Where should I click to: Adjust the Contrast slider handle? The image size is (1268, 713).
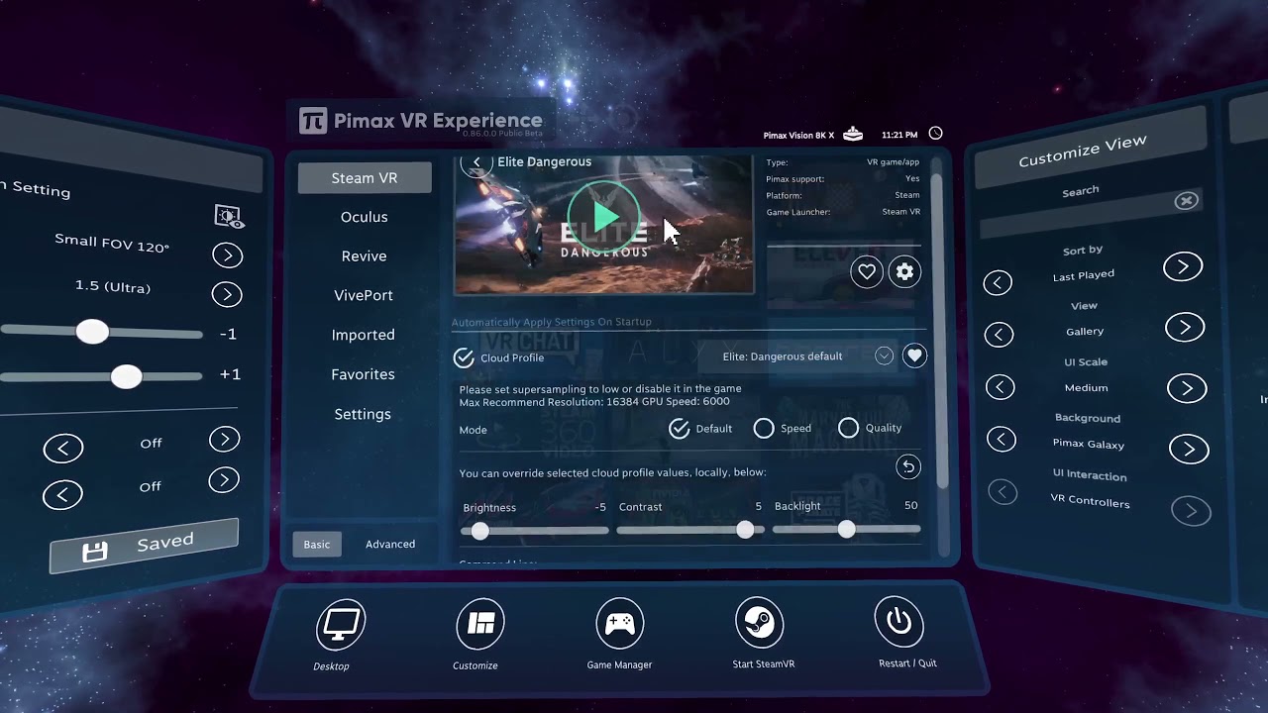point(745,530)
